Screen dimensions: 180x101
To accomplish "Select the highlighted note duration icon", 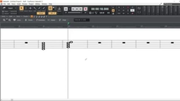I will [x=32, y=17].
